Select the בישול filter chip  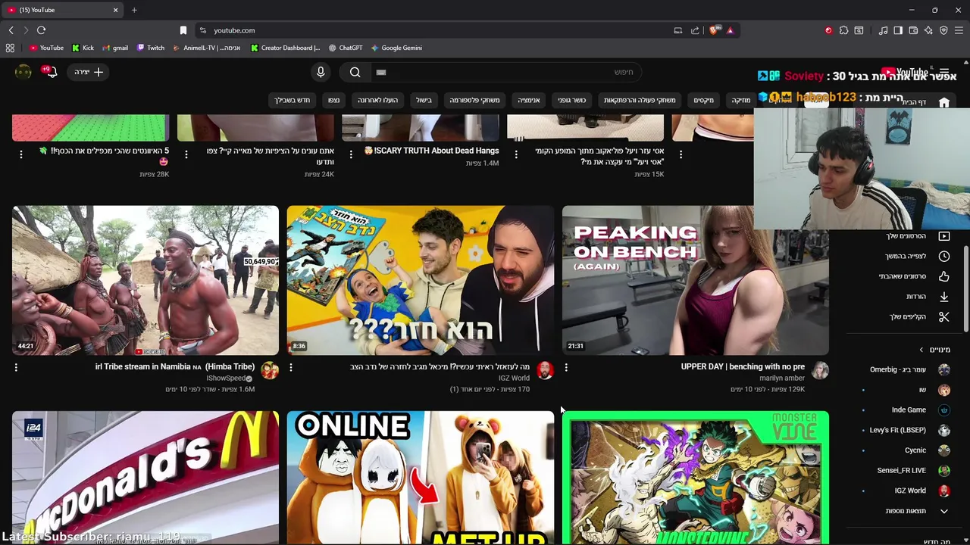click(x=424, y=100)
